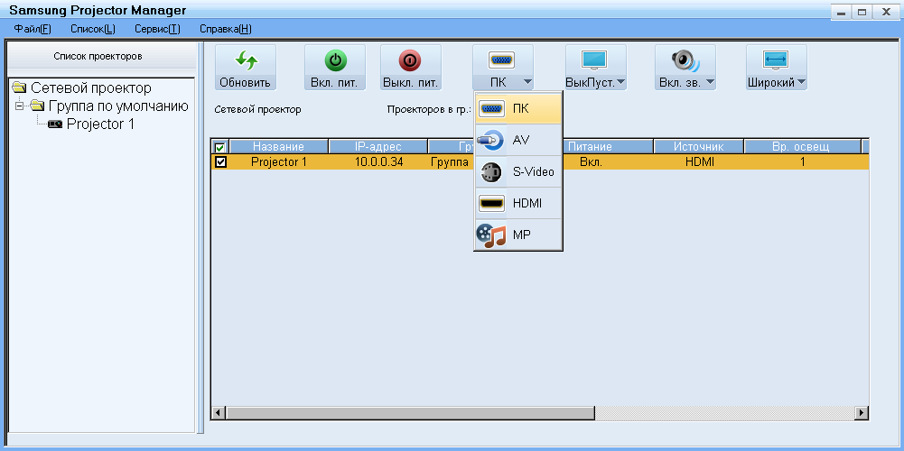
Task: Click the ВыкПуст. blank screen icon
Action: pos(594,60)
